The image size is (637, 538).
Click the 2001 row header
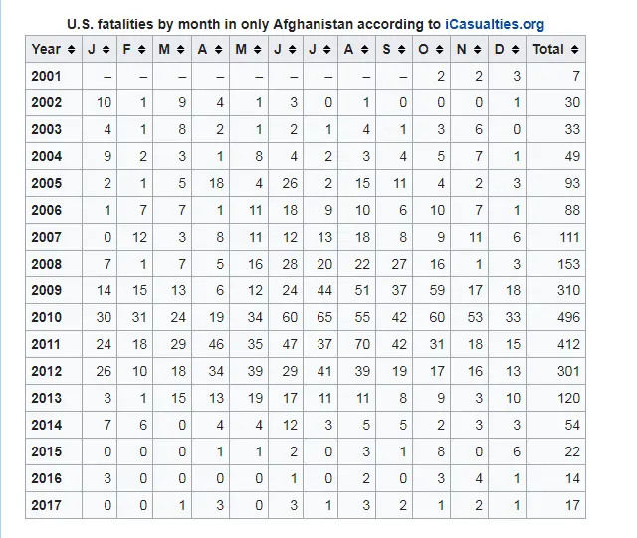54,76
